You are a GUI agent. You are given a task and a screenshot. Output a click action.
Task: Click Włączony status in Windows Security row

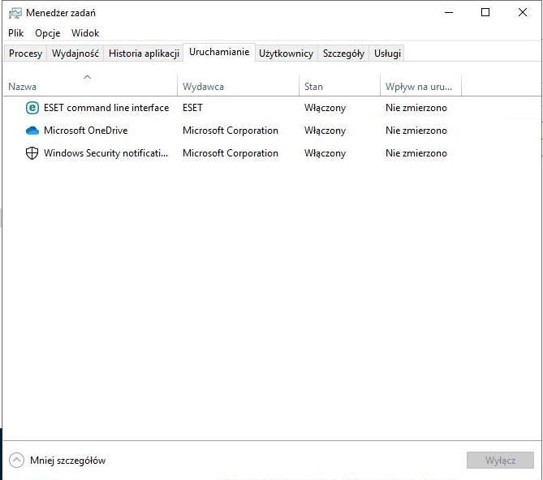coord(325,153)
